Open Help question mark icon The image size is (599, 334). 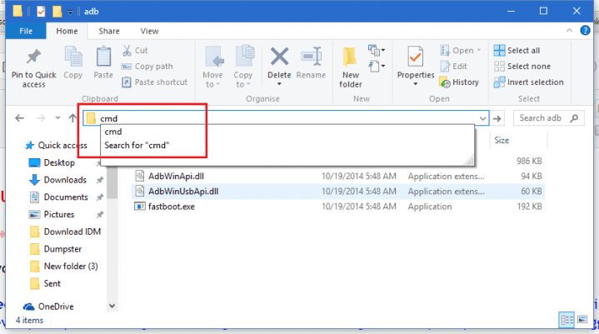click(585, 31)
